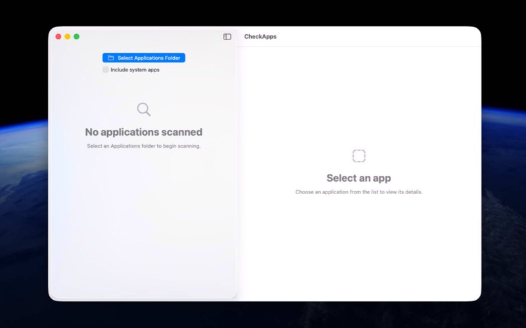This screenshot has height=328, width=526.
Task: Enable the Include system apps checkbox
Action: coord(105,70)
